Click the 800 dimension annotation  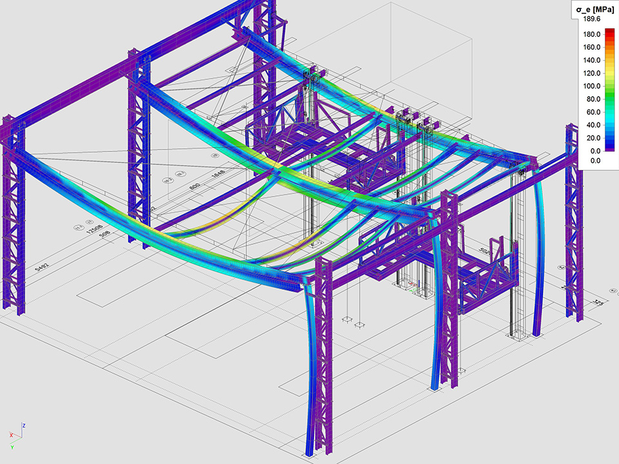coord(193,186)
